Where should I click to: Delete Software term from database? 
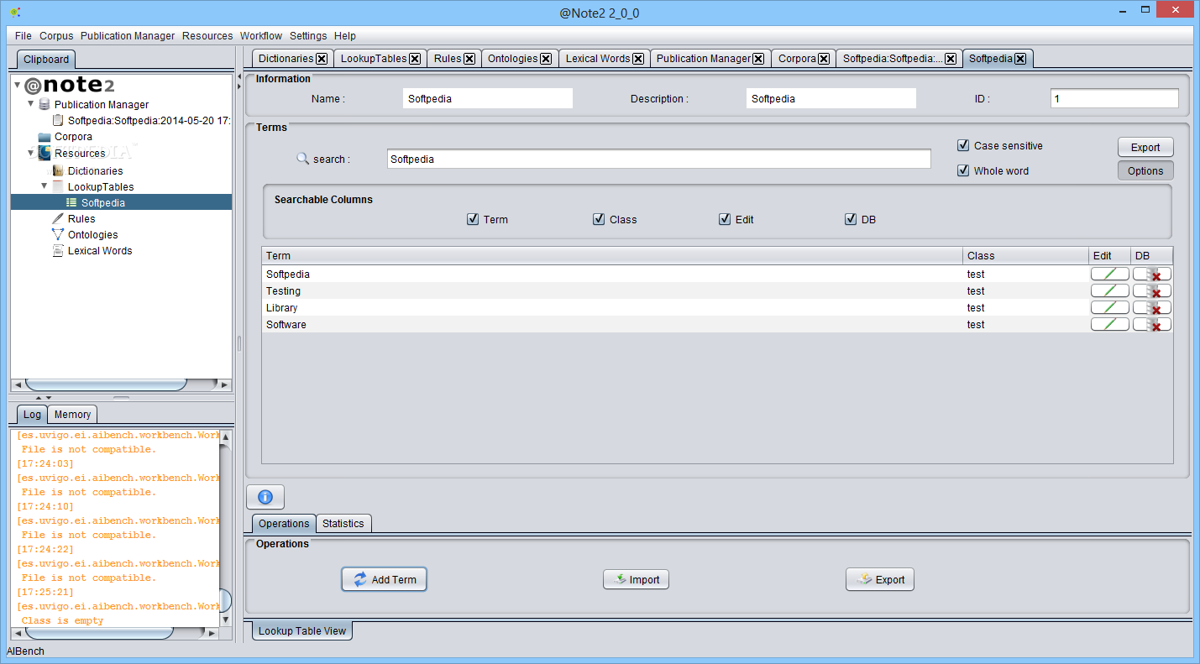(1152, 324)
